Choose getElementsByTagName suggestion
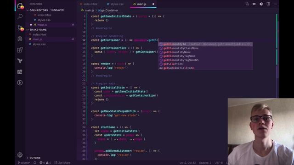 (x=205, y=56)
